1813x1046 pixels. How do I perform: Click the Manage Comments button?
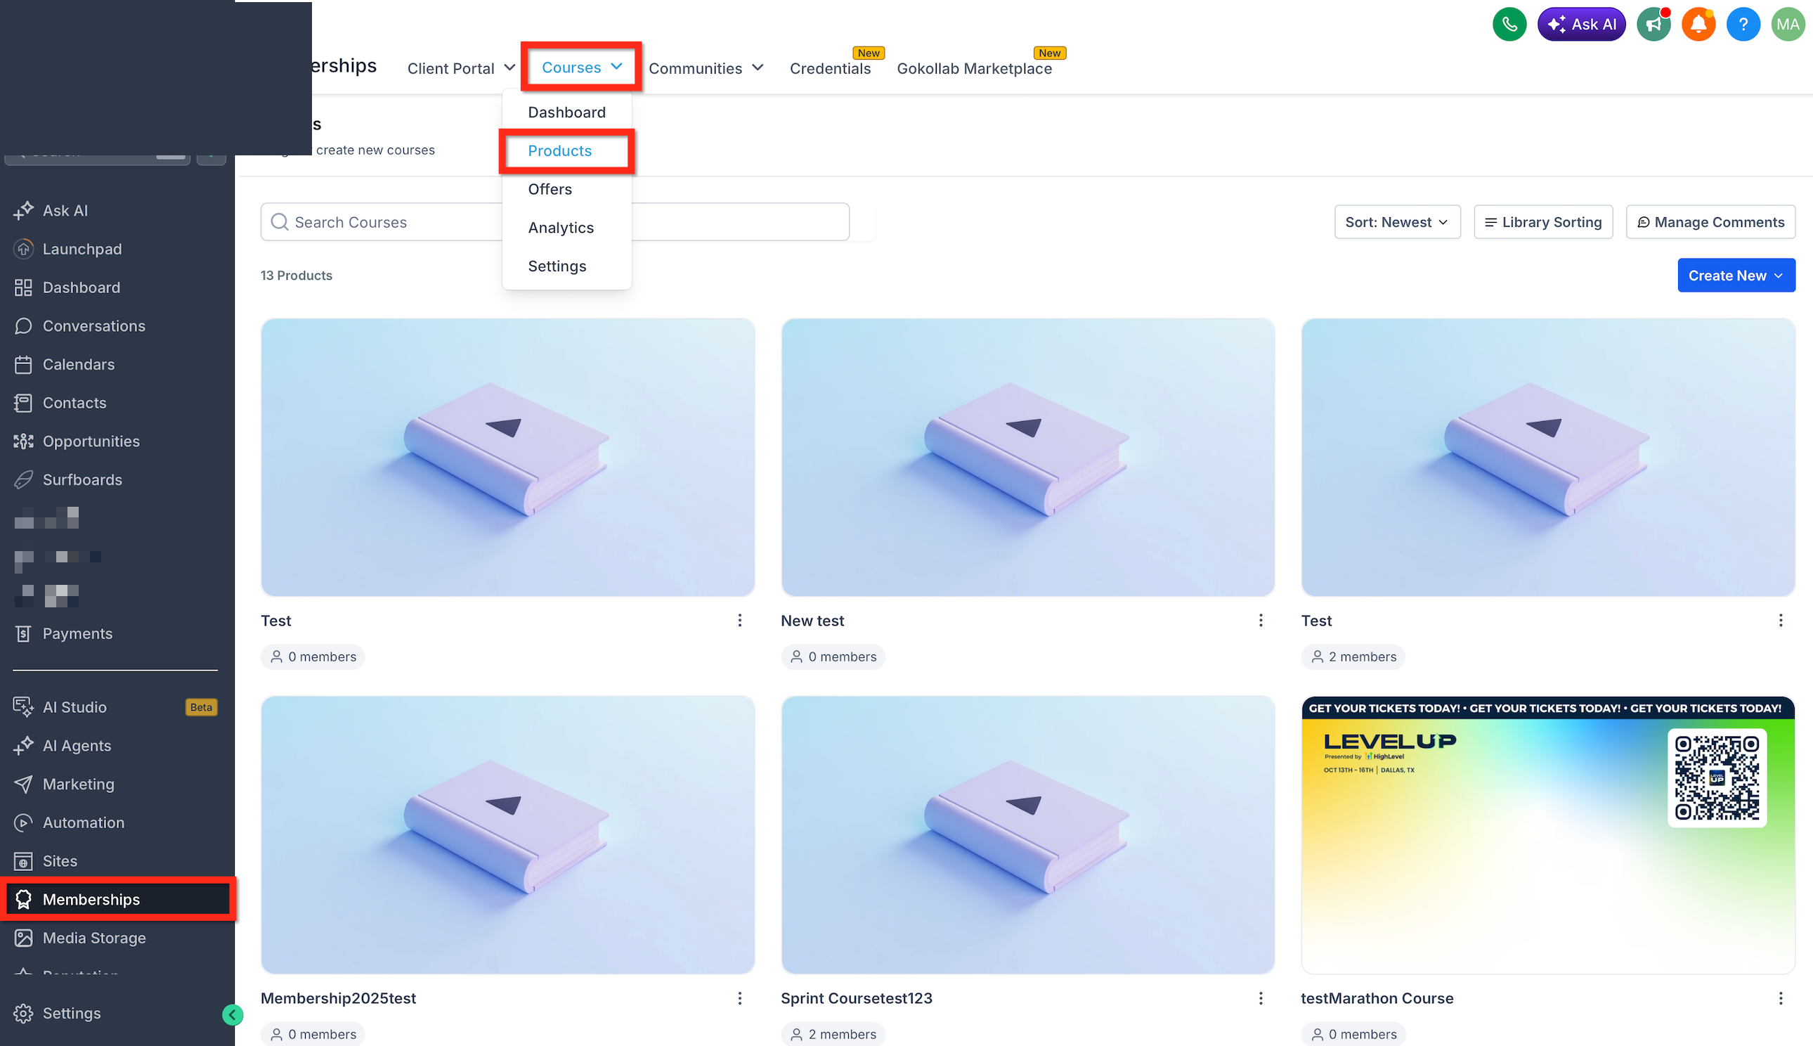(x=1710, y=222)
